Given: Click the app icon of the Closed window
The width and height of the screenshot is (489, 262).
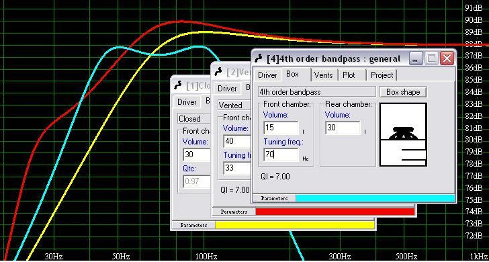Looking at the screenshot, I should coord(179,85).
